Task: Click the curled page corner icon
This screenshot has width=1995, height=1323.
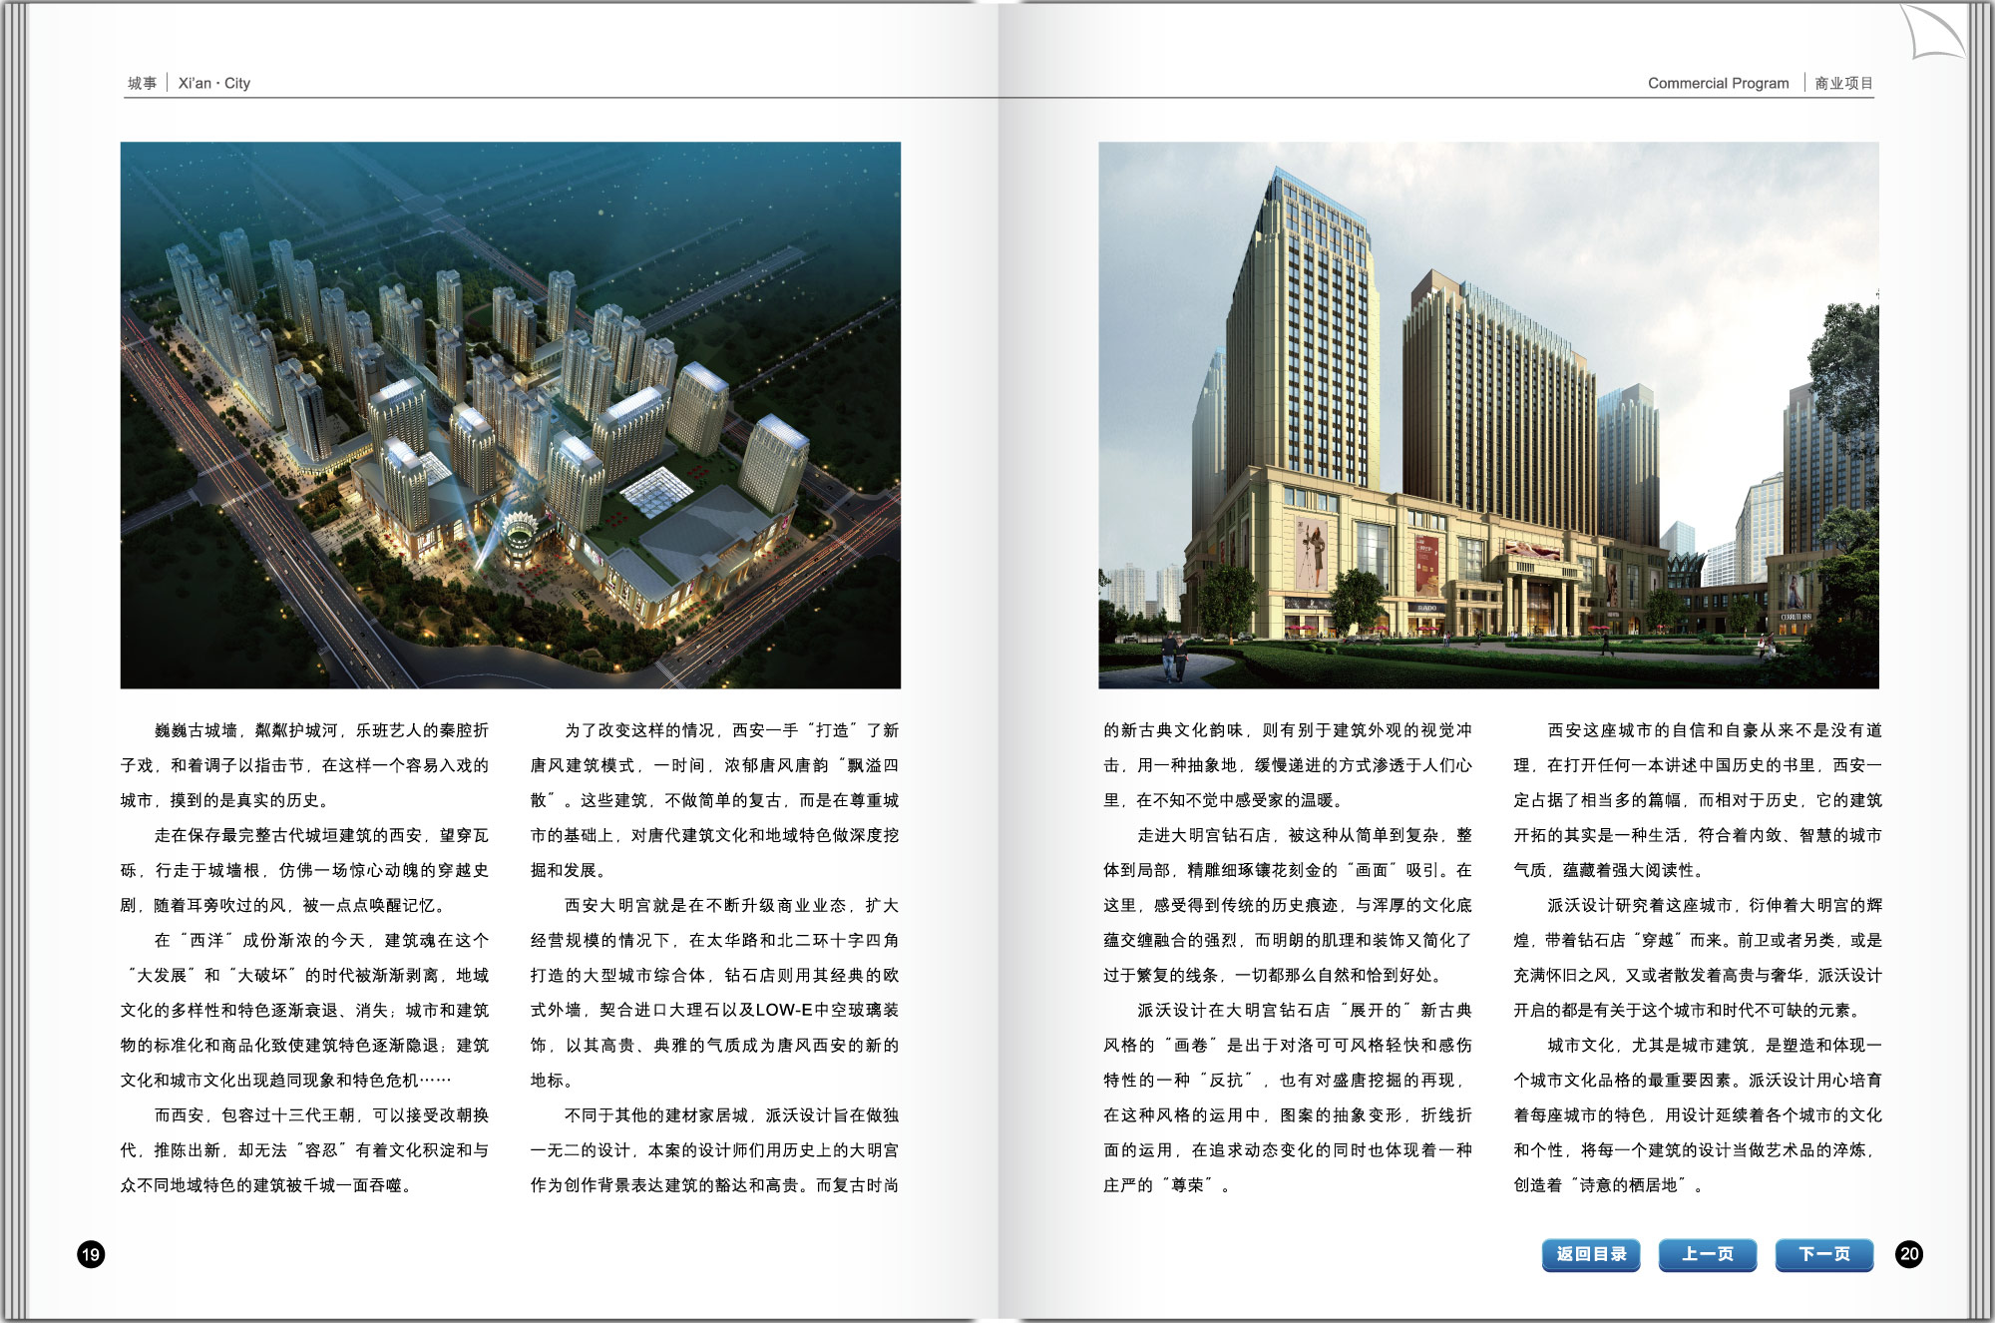Action: coord(1933,32)
